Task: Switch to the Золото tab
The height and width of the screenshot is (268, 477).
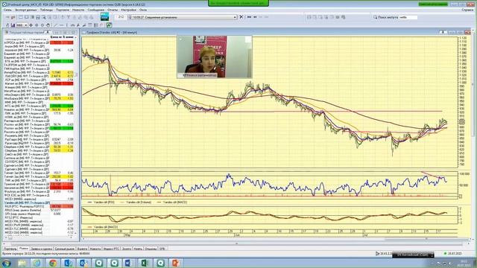Action: tap(127, 249)
